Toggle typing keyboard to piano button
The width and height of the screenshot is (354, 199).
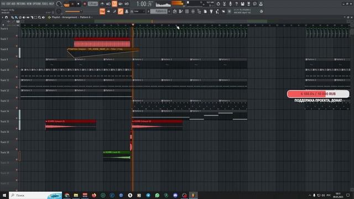pyautogui.click(x=102, y=11)
